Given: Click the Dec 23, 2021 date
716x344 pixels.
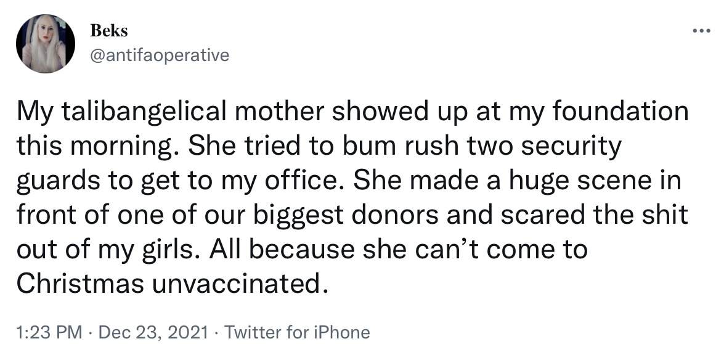Looking at the screenshot, I should coord(153,332).
